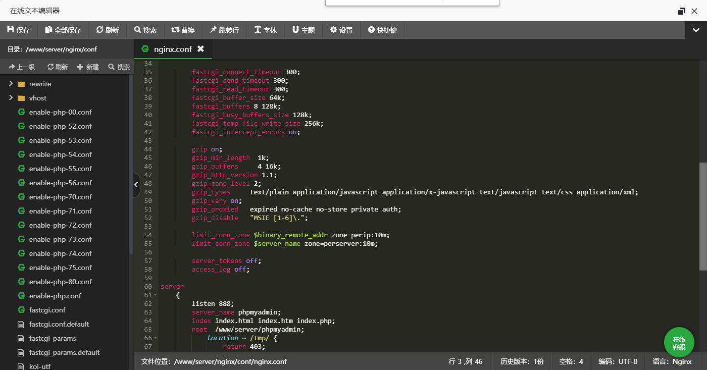707x370 pixels.
Task: Maximize the online editor window
Action: pos(681,11)
